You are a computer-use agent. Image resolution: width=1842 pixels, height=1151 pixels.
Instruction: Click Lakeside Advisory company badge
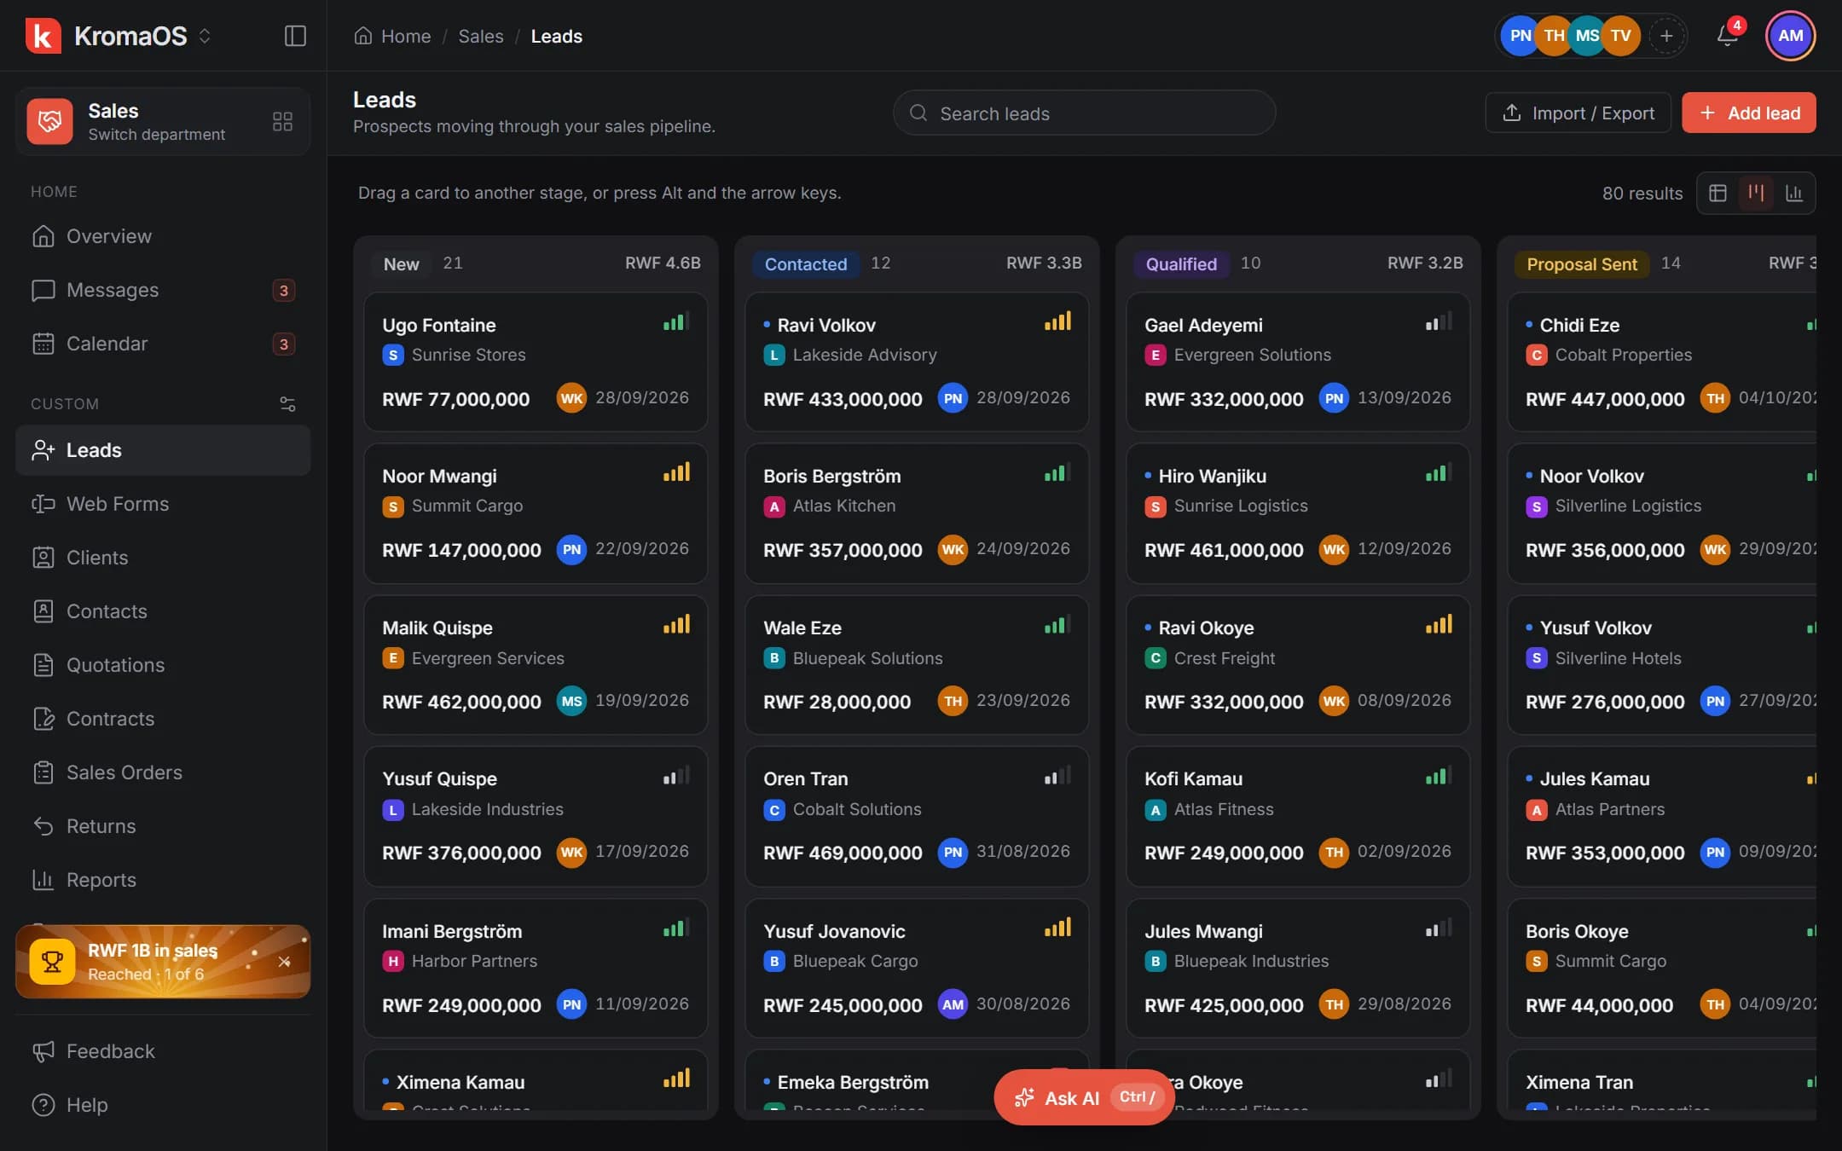coord(773,356)
